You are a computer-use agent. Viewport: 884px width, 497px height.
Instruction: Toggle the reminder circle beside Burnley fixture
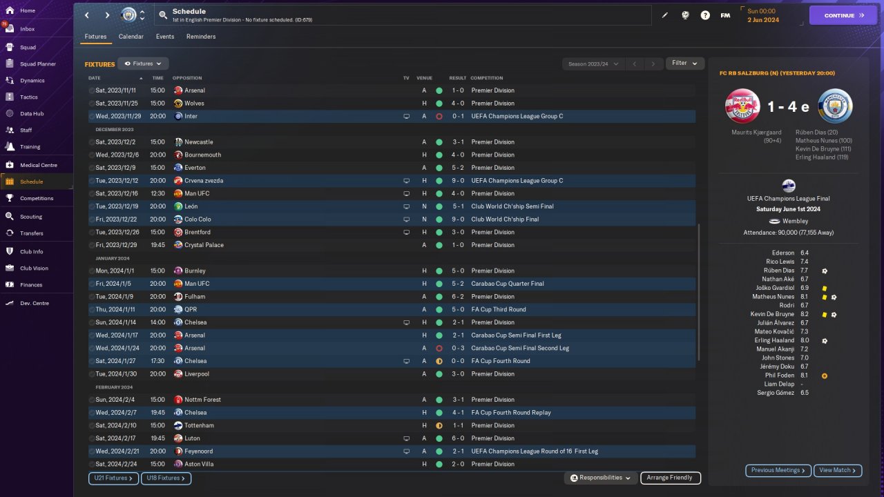pos(92,271)
